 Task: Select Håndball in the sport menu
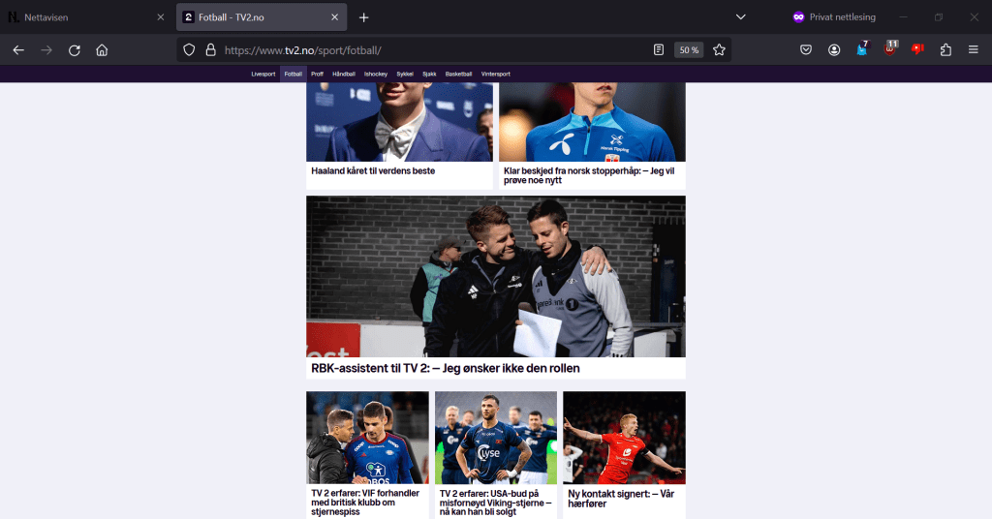point(344,74)
